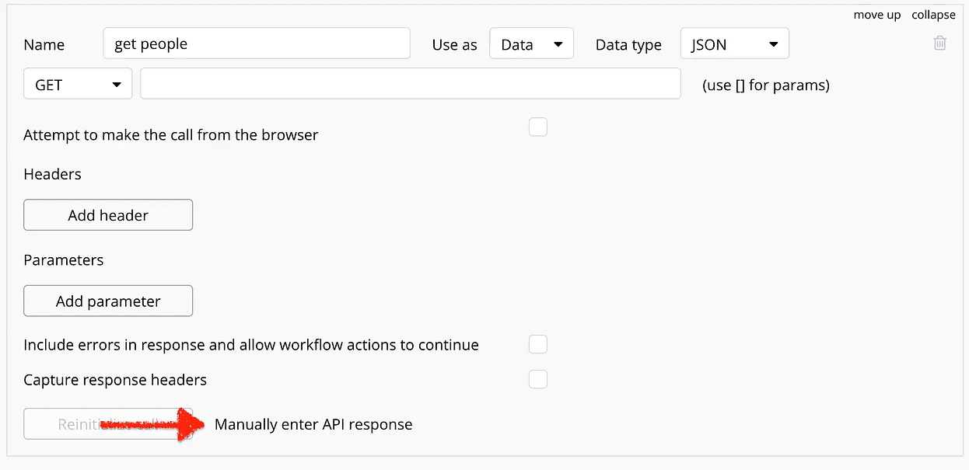This screenshot has width=969, height=470.
Task: Enable 'Include errors in response' checkbox
Action: coord(537,344)
